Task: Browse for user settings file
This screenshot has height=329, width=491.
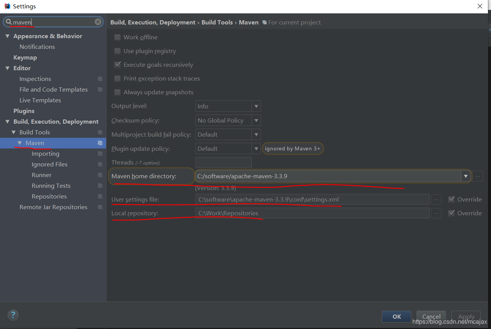Action: (x=436, y=199)
